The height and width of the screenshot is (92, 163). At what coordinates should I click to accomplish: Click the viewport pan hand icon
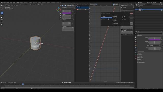coord(60,15)
